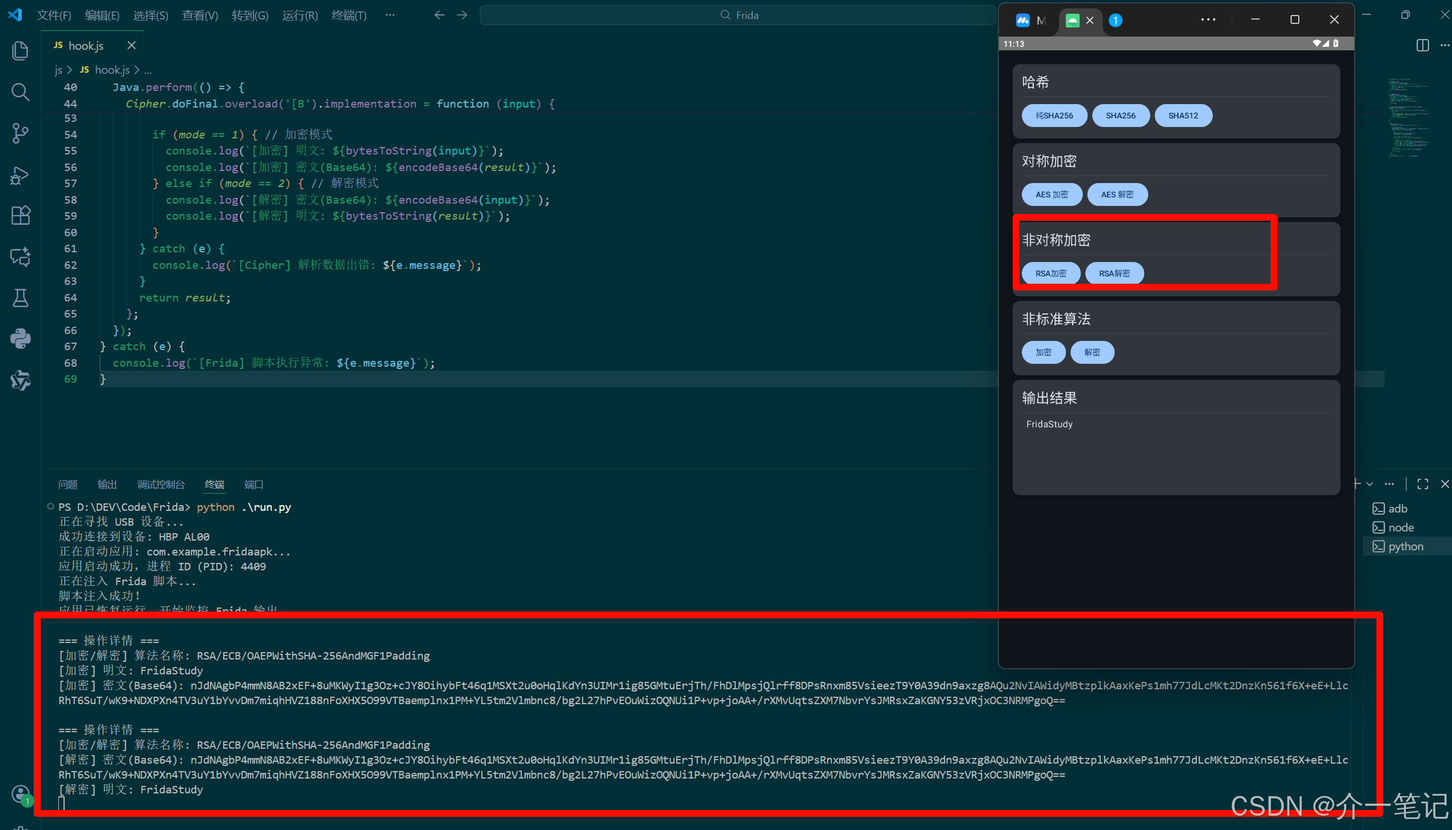The image size is (1452, 830).
Task: Open the Testing flask icon
Action: point(21,297)
